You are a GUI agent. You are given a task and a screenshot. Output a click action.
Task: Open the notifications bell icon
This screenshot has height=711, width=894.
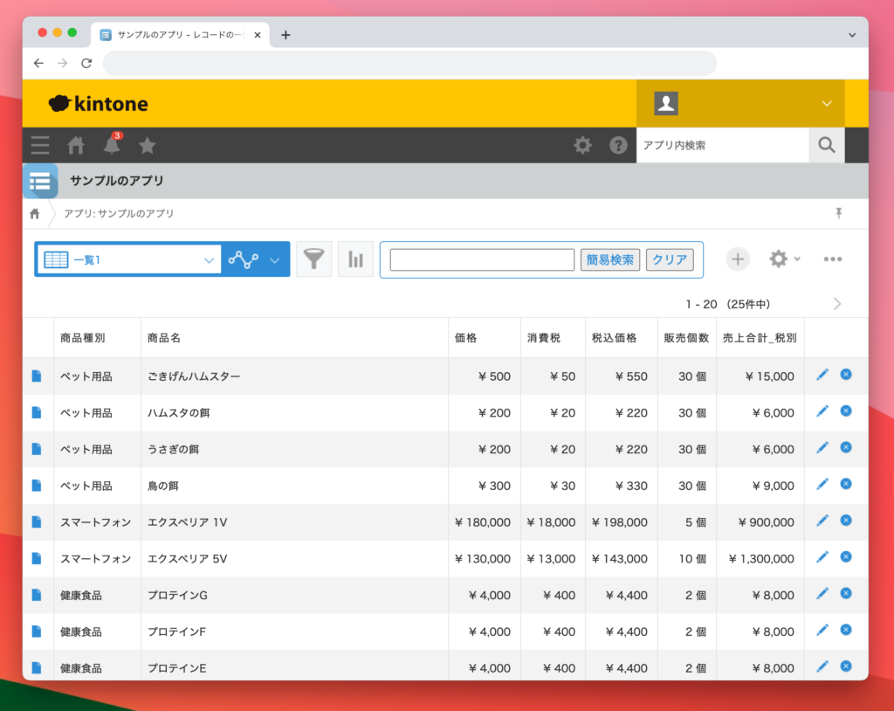tap(112, 145)
